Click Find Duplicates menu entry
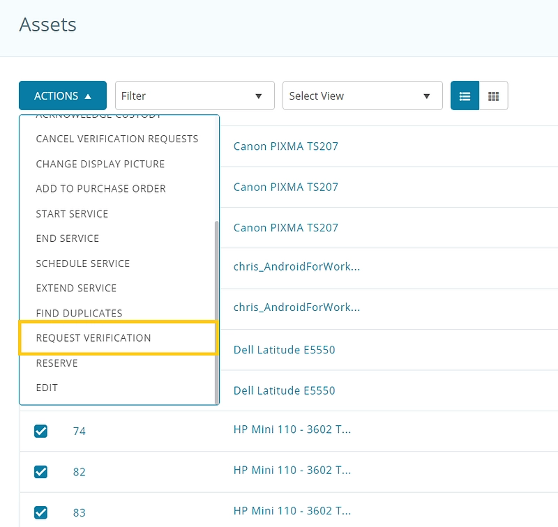 [79, 314]
